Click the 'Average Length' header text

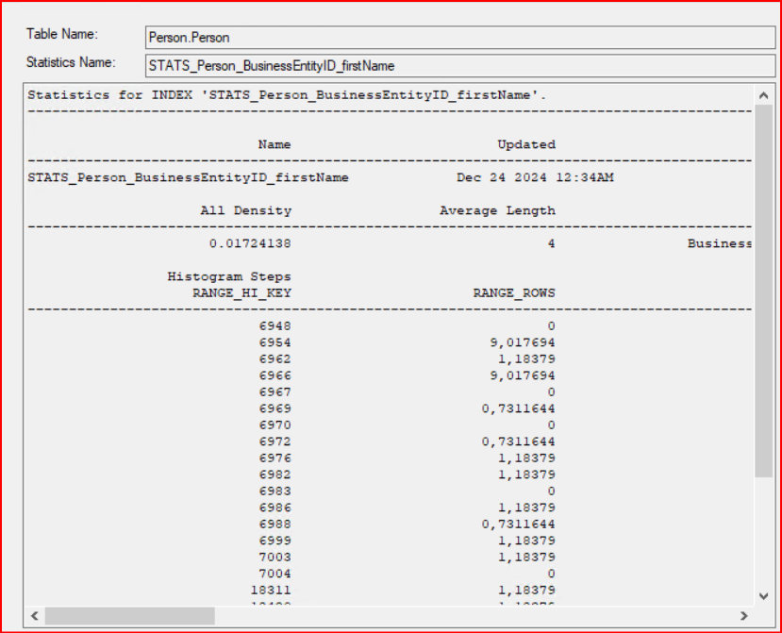[497, 210]
